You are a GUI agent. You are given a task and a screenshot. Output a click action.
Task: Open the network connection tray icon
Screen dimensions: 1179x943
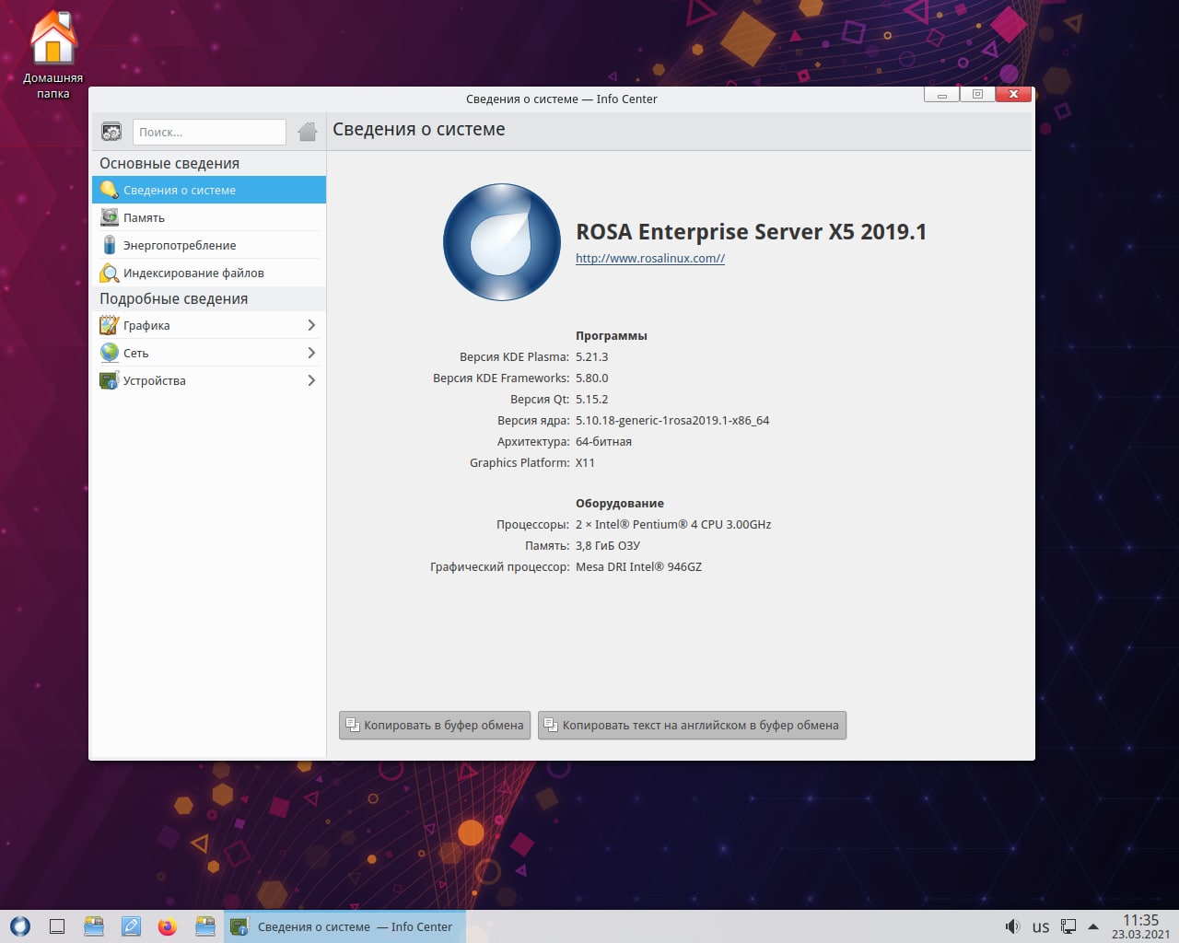click(1068, 926)
